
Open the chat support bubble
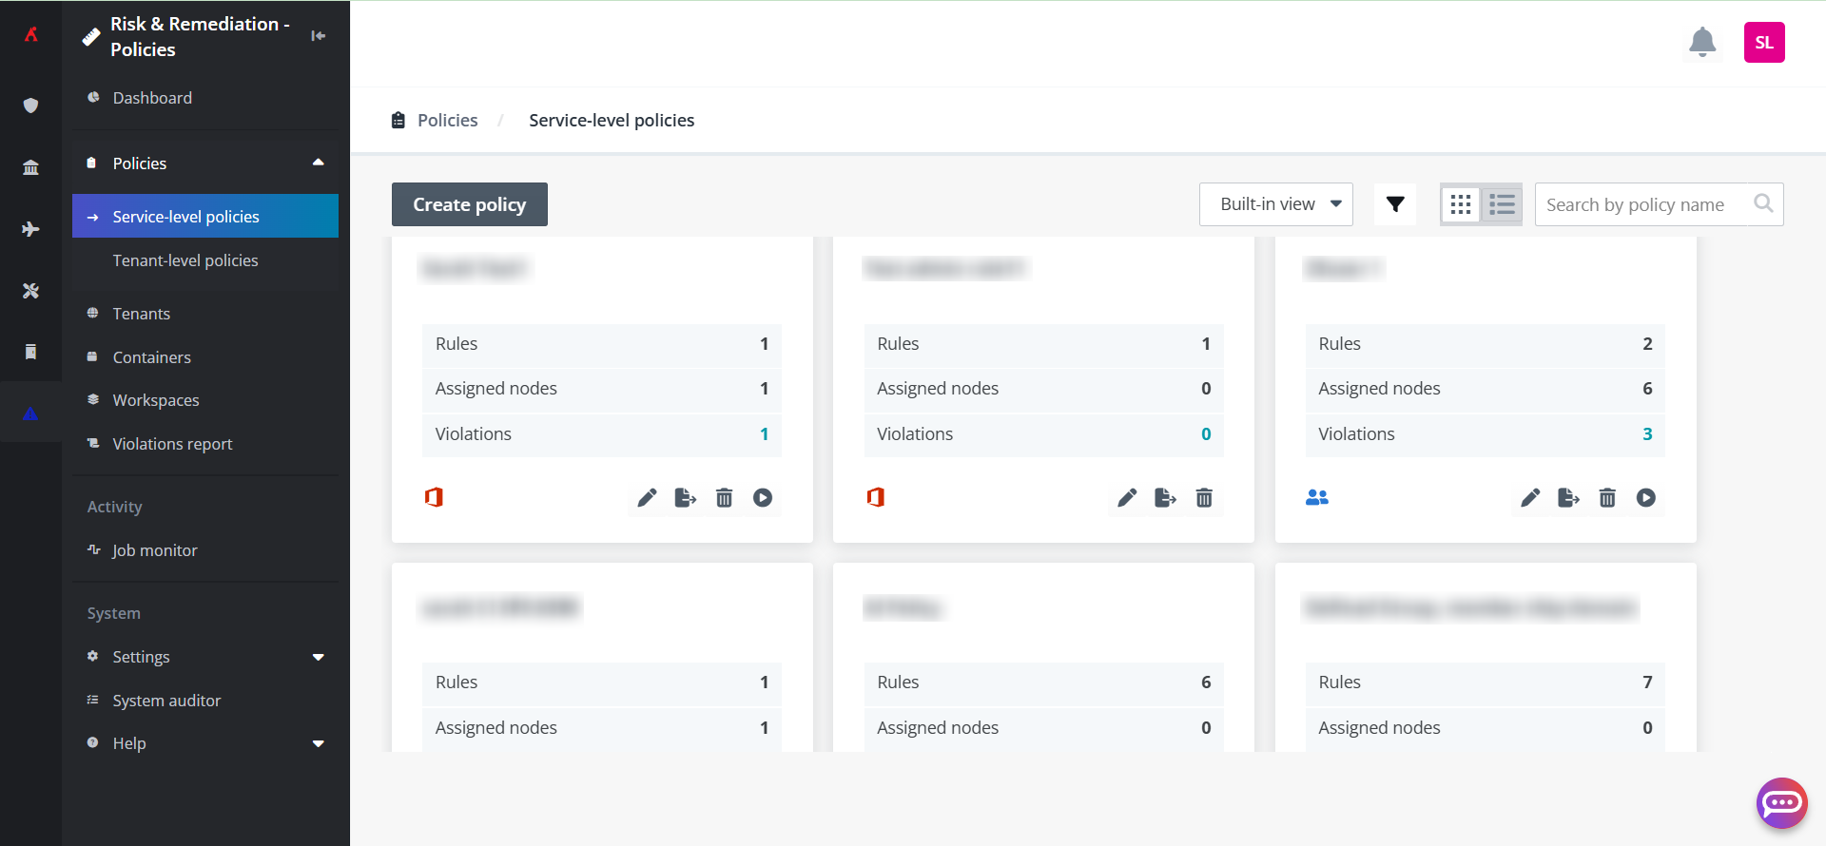[1781, 803]
